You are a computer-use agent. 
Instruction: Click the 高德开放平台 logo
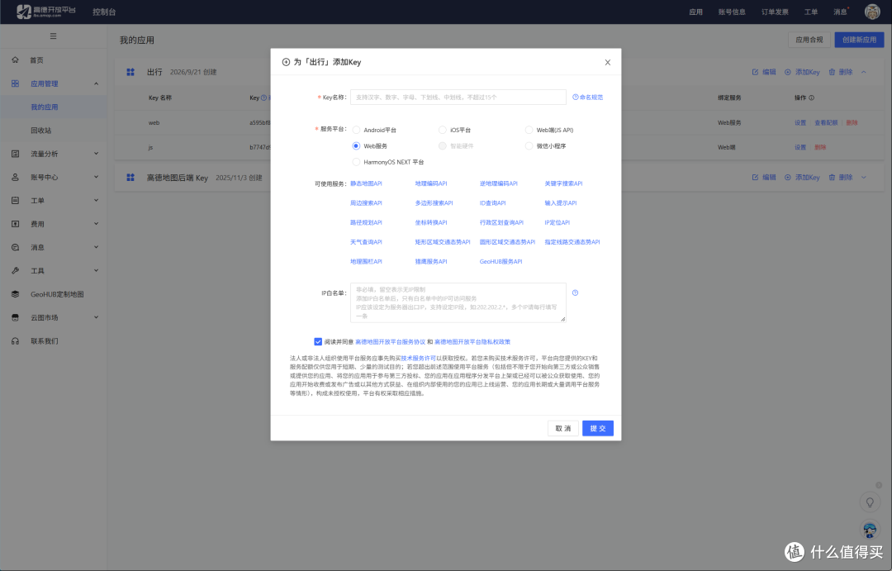pyautogui.click(x=46, y=12)
